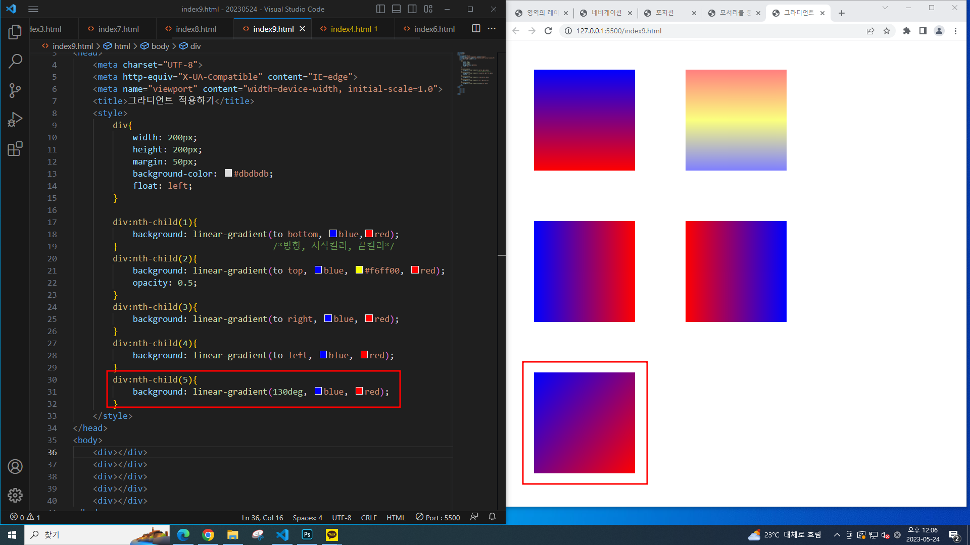Click the Accounts icon in activity bar
970x545 pixels.
[15, 467]
